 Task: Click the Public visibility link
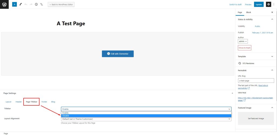(x=258, y=26)
